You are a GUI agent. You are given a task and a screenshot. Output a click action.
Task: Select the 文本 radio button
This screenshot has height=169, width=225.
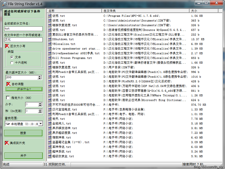point(12,57)
